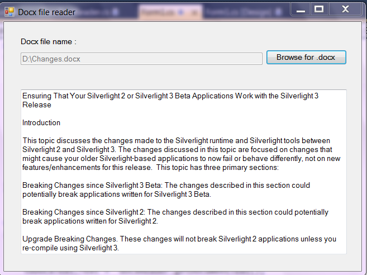Click the 'Docx file name :' label
Screen dimensions: 367x275
click(49, 42)
